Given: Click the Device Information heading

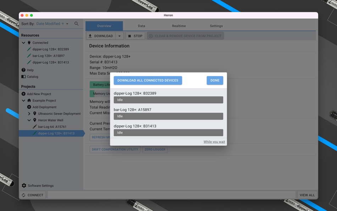Looking at the screenshot, I should click(x=109, y=46).
